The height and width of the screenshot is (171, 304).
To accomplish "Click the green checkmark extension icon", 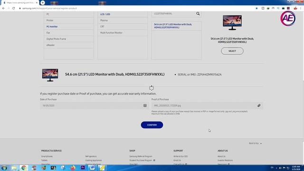I will (x=268, y=9).
